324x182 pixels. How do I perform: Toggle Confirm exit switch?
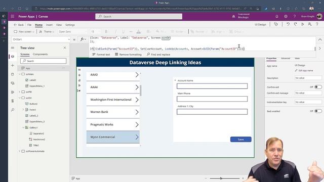[x=318, y=87]
